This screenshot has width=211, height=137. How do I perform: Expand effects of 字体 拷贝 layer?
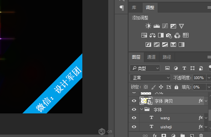coord(206,101)
